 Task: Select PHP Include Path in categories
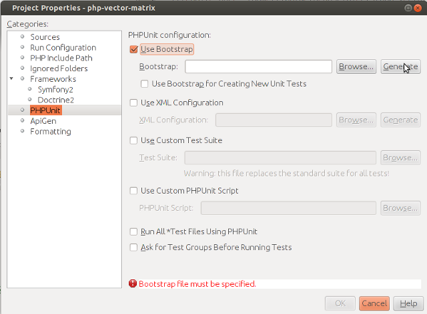[61, 58]
